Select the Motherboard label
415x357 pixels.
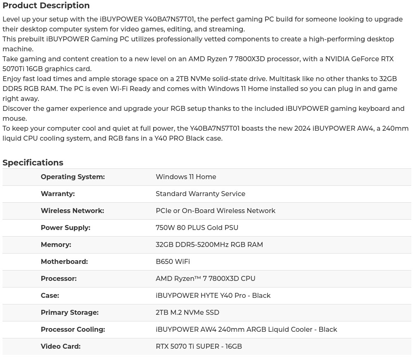64,261
